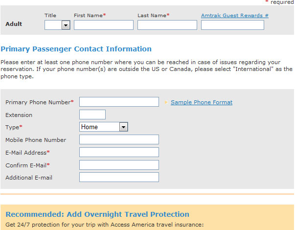This screenshot has width=295, height=230.
Task: Open the Amtrak Guest Rewards # link
Action: [x=234, y=16]
